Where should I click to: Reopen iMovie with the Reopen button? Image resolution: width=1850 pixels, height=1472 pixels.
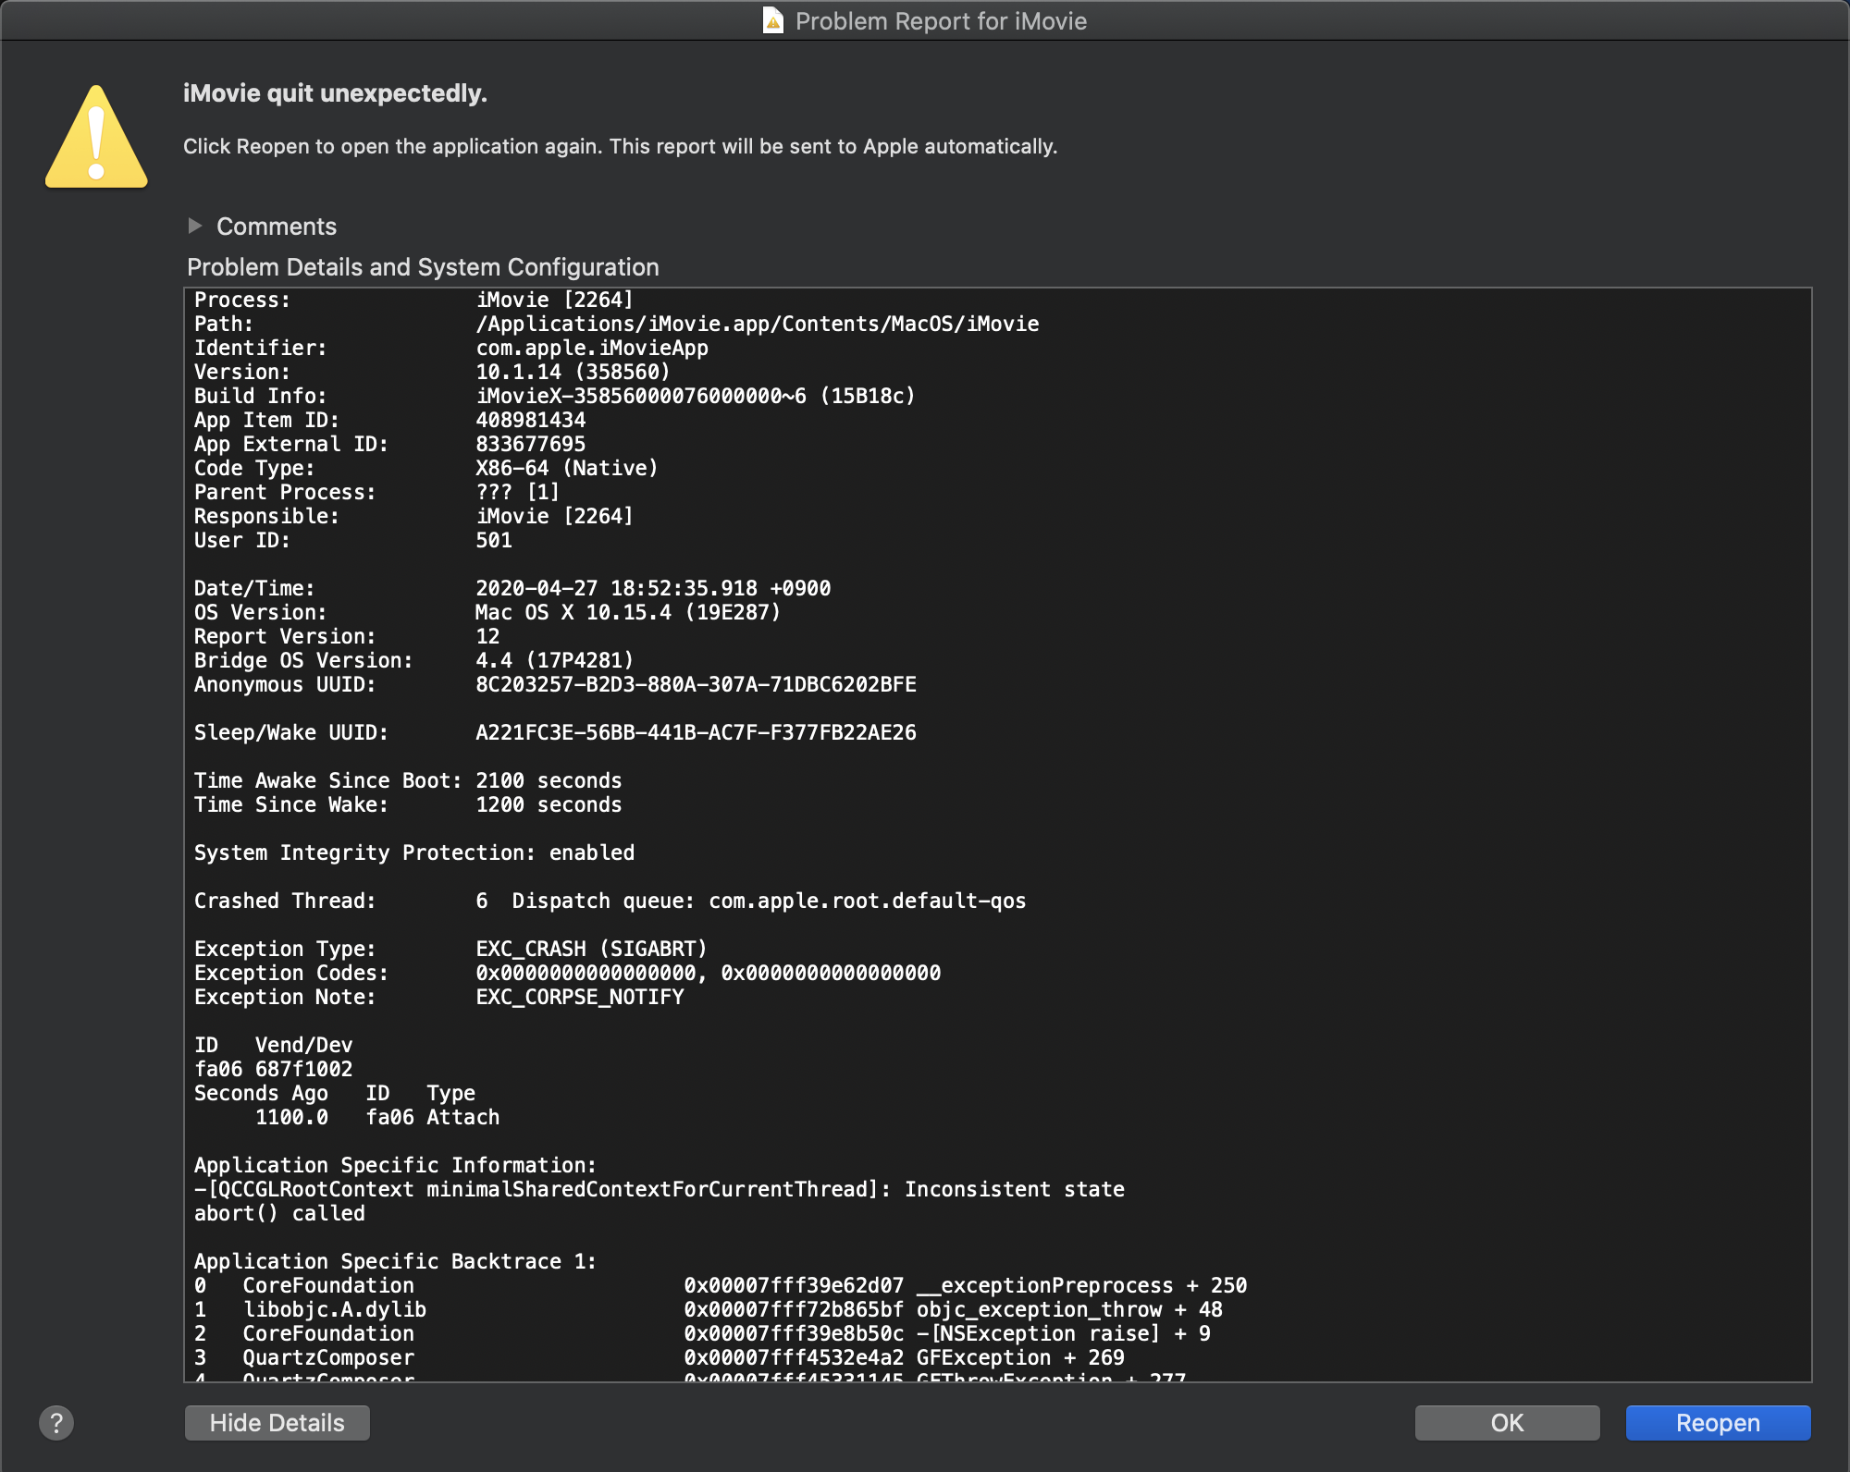point(1718,1422)
